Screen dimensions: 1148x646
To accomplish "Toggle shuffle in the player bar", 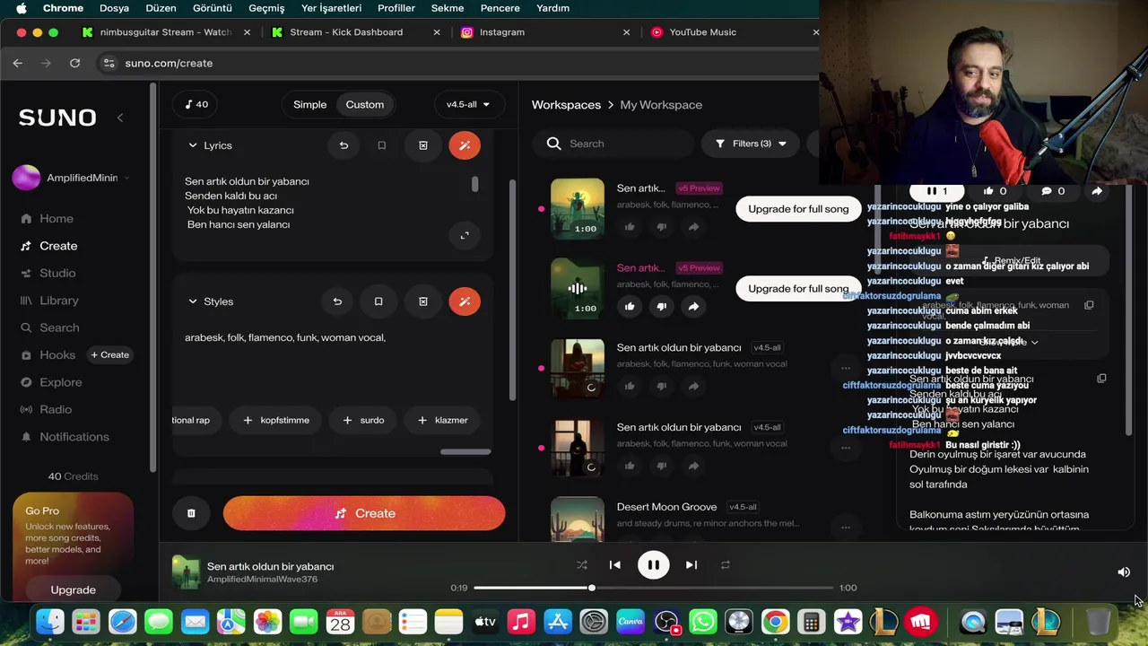I will coord(582,565).
